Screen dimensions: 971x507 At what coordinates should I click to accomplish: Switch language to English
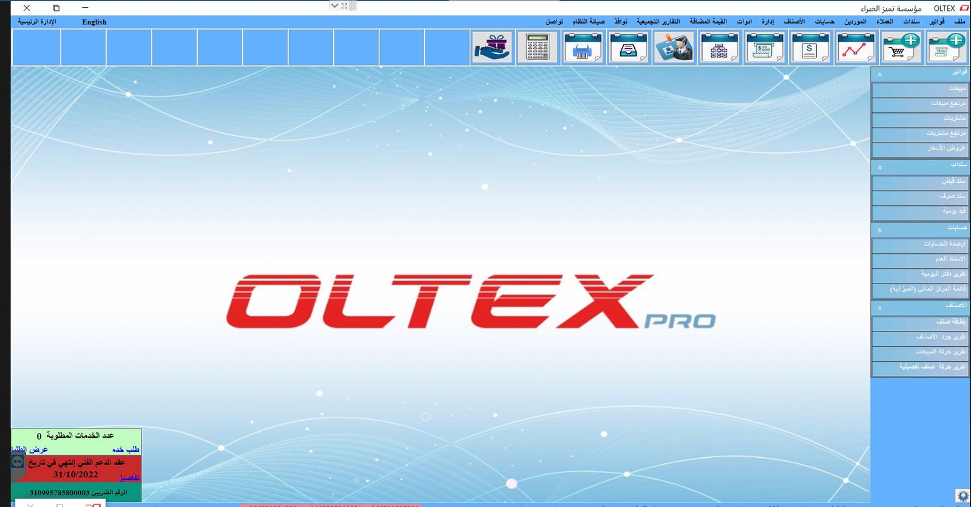point(94,22)
